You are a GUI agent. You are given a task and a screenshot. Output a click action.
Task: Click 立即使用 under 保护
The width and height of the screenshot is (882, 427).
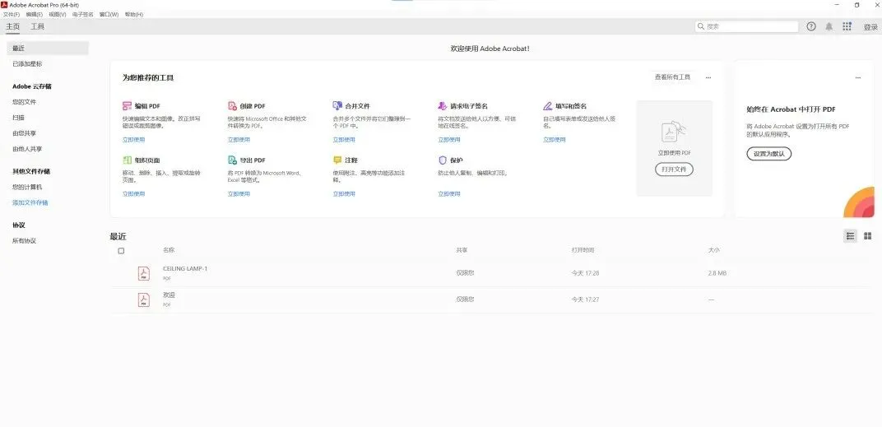coord(449,193)
